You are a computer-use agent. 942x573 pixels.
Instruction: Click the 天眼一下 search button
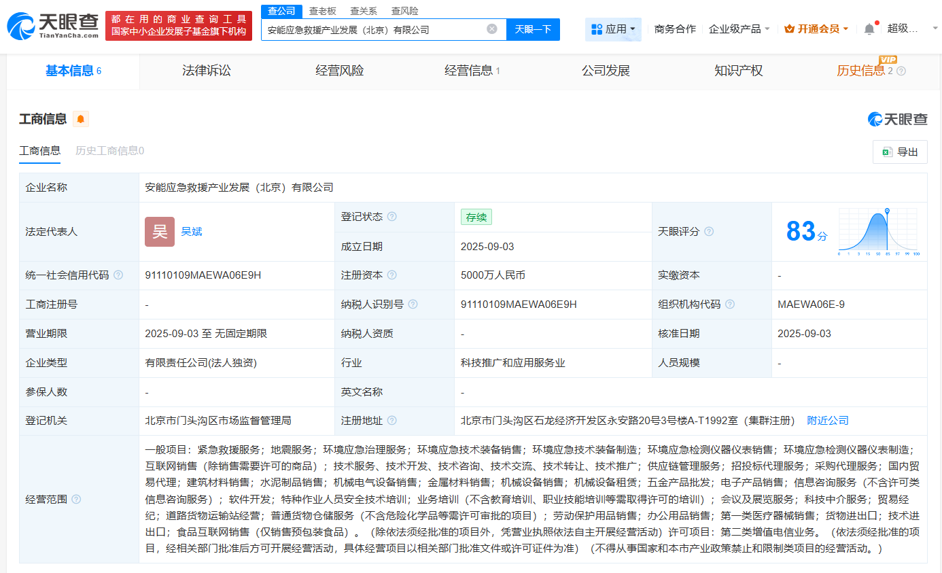533,29
